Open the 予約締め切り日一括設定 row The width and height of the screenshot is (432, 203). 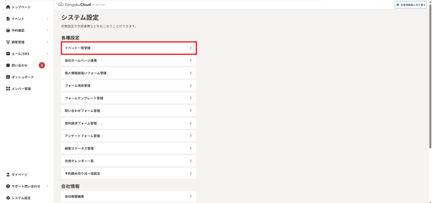[129, 174]
